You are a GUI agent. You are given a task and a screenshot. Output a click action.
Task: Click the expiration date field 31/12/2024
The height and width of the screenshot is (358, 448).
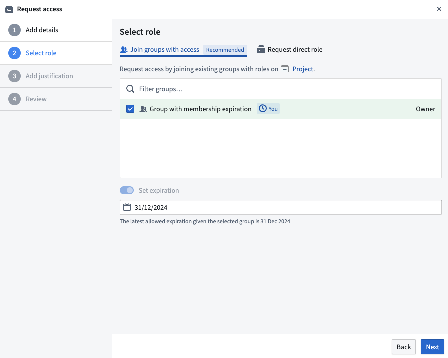[281, 207]
